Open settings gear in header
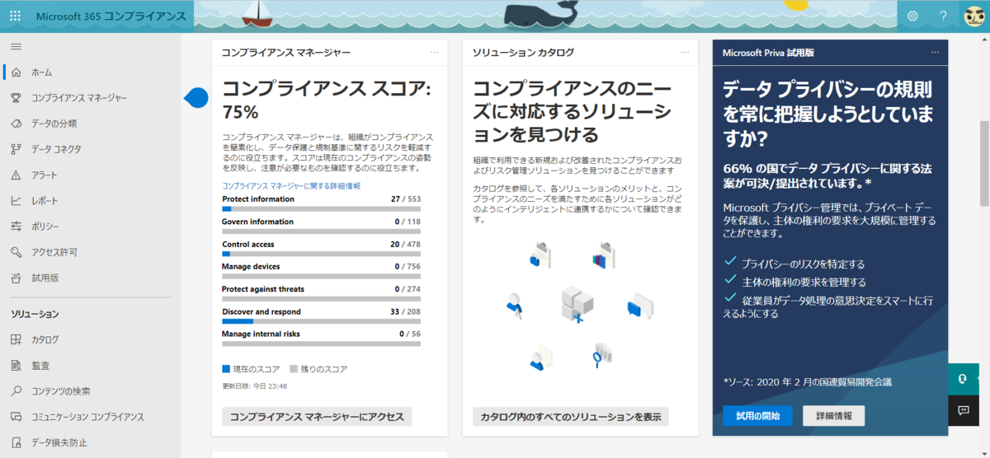Image resolution: width=990 pixels, height=458 pixels. pos(912,16)
